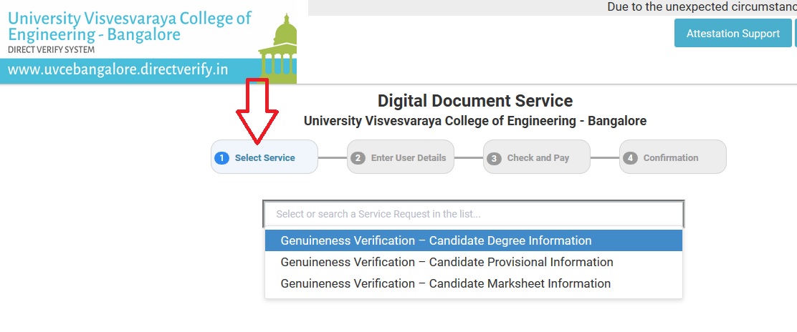Click the red downward arrow annotation
797x332 pixels.
(x=257, y=111)
